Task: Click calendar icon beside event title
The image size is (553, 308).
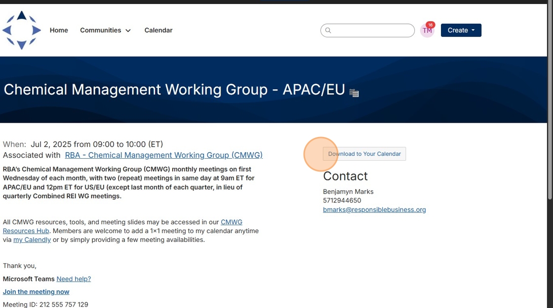Action: tap(354, 93)
